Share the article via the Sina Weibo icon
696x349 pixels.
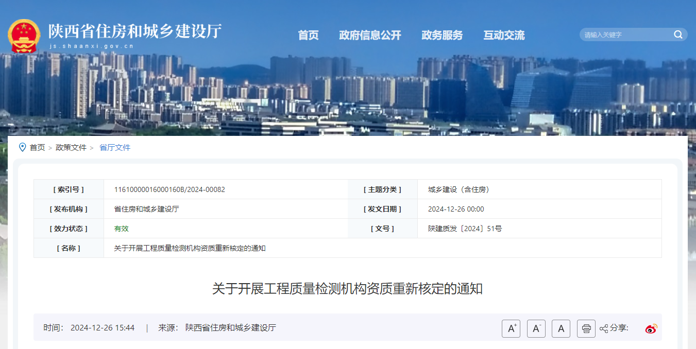click(x=651, y=328)
